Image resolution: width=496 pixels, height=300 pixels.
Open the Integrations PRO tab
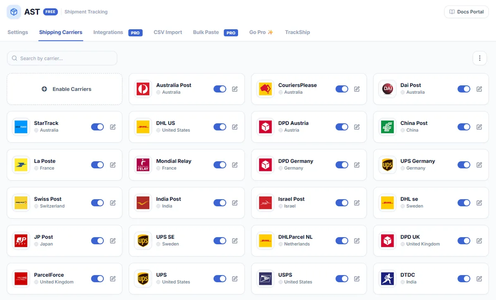(x=118, y=32)
